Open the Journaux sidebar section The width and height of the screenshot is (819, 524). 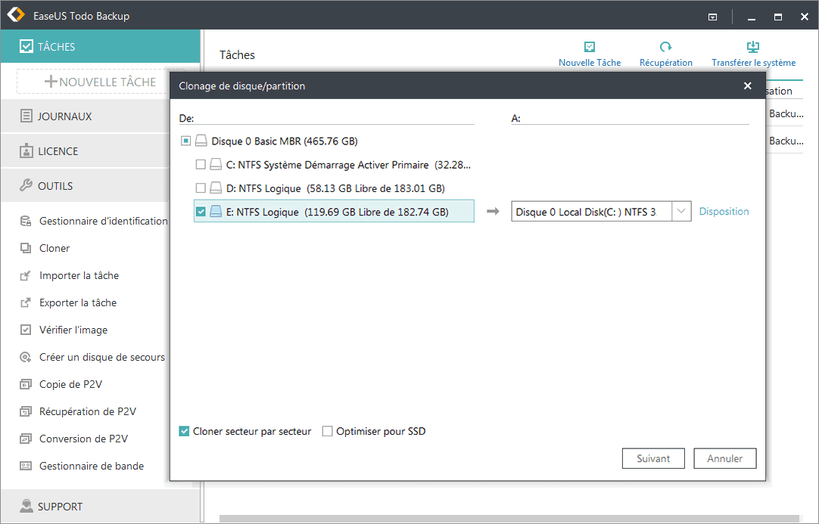coord(85,116)
